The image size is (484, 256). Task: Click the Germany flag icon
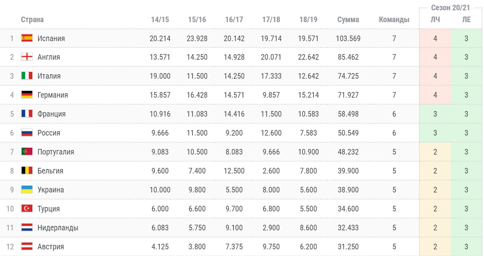pos(27,95)
